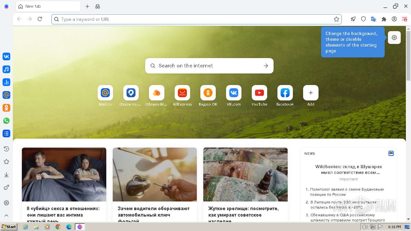This screenshot has width=411, height=231.
Task: Open WhatsApp in the sidebar
Action: point(6,121)
